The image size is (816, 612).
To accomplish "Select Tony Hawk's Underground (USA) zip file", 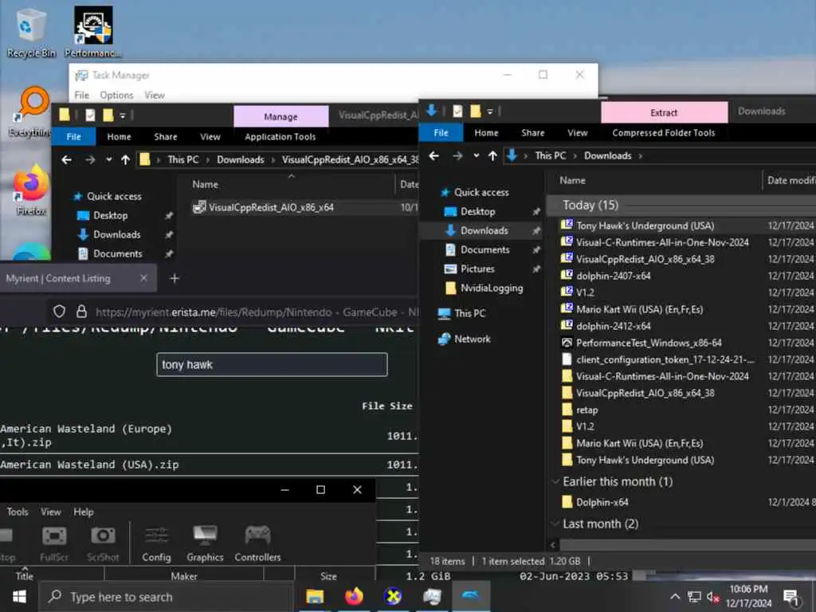I will 644,226.
